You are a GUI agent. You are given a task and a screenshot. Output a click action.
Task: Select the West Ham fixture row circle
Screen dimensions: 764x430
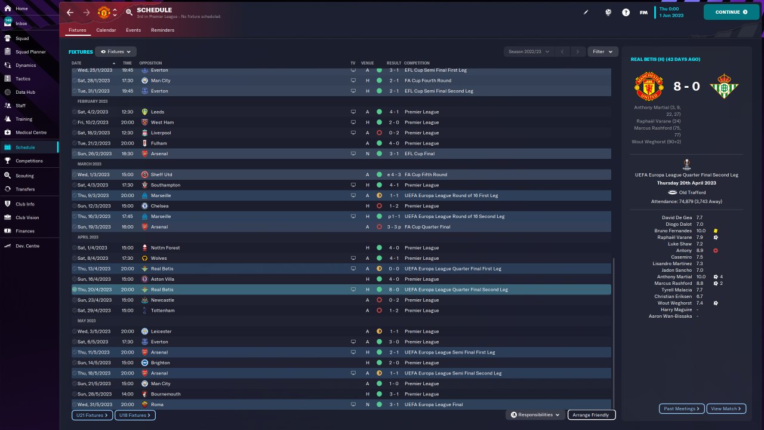pos(75,122)
